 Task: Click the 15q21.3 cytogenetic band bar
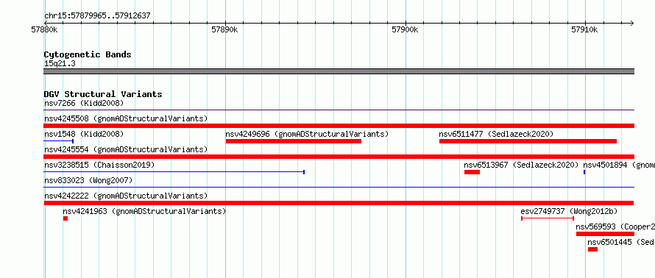click(339, 71)
